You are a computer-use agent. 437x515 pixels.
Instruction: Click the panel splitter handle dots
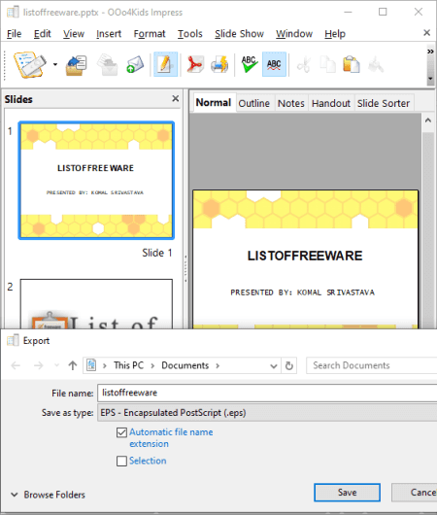[185, 268]
